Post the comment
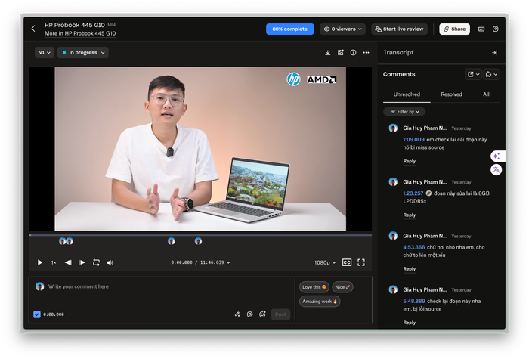Viewport: 529px width, 359px height. click(280, 314)
